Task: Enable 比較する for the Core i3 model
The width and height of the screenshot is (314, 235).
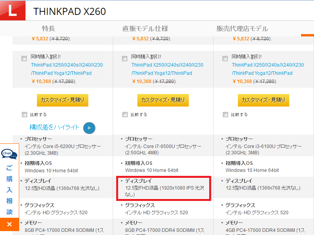Action: (225, 114)
